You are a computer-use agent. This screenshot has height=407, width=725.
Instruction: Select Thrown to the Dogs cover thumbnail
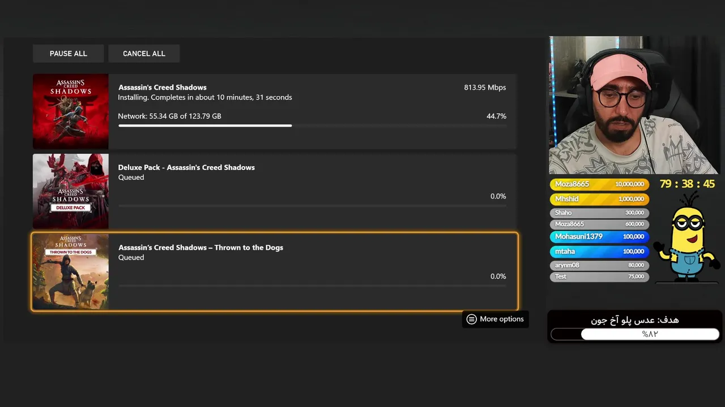(x=70, y=272)
